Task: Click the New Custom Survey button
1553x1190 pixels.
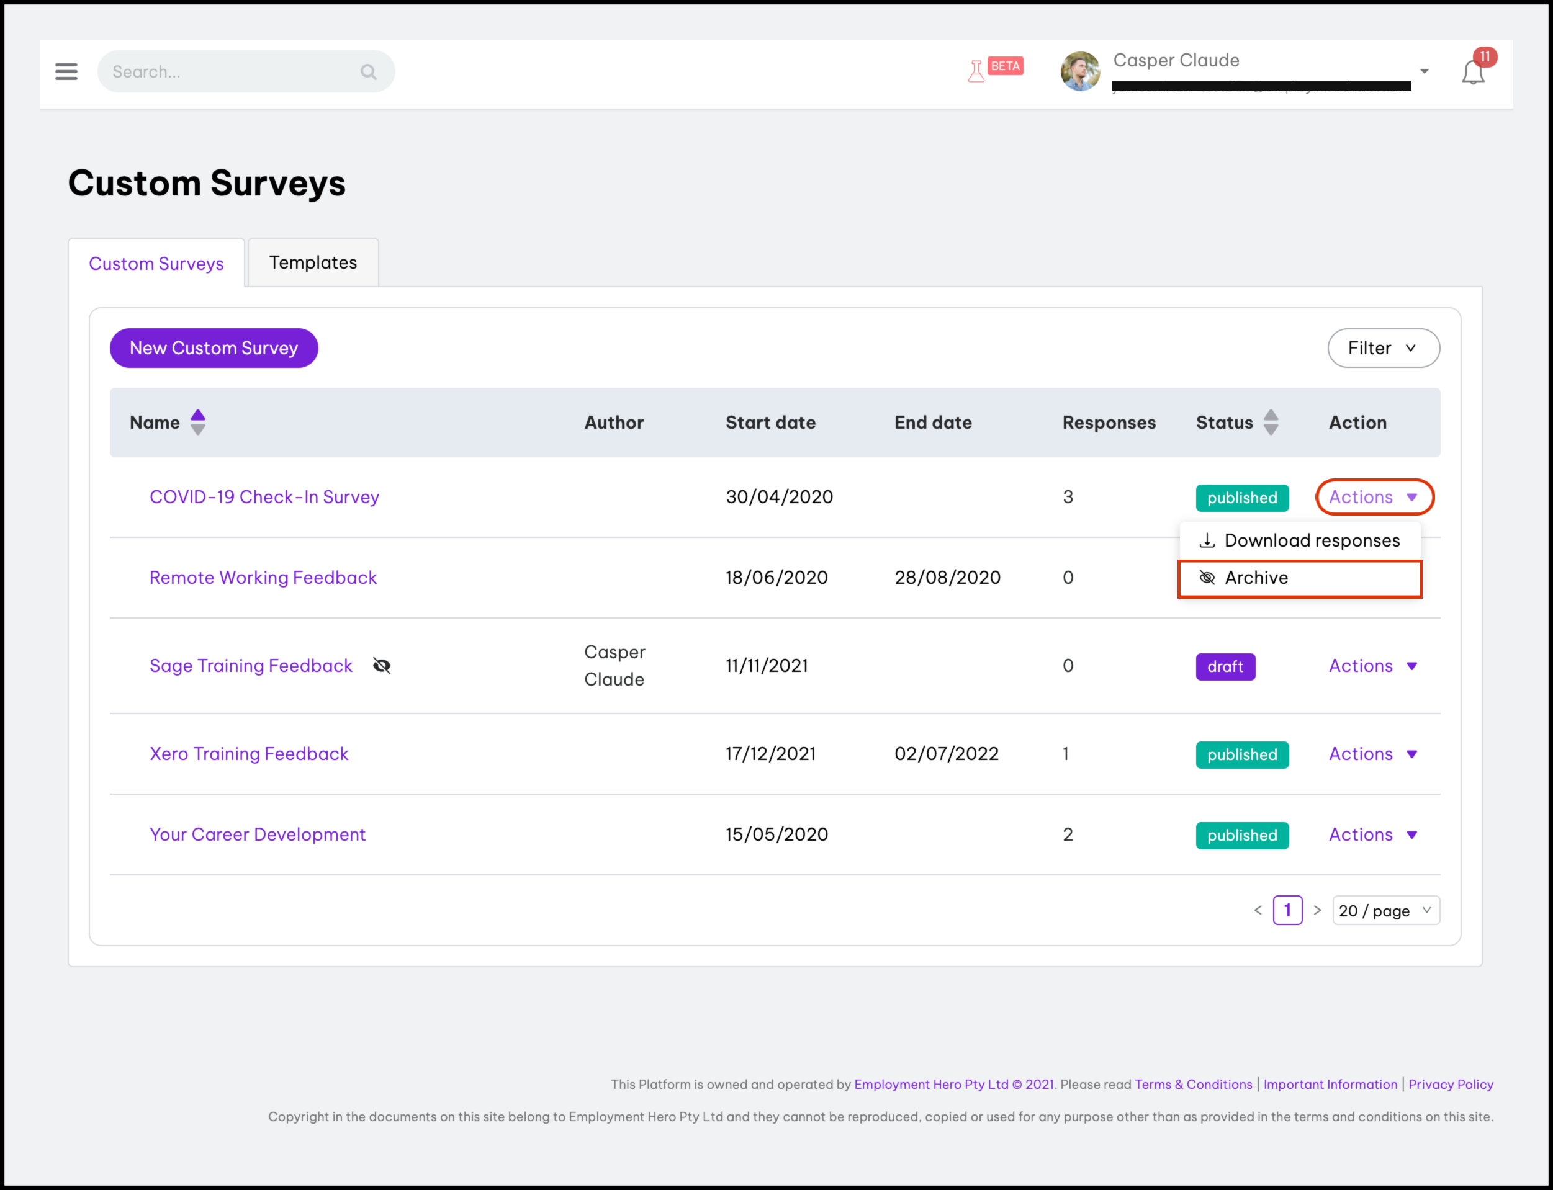Action: click(214, 348)
